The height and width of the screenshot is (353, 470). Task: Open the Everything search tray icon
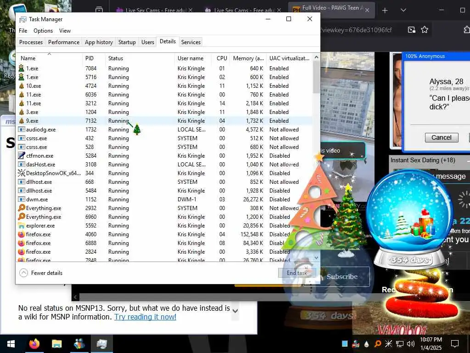[x=378, y=344]
